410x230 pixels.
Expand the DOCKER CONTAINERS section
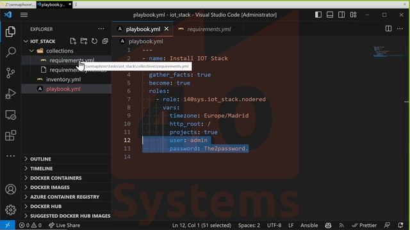tap(67, 178)
